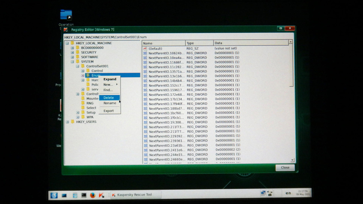Expand the Control subkey
The image size is (363, 204).
(83, 71)
